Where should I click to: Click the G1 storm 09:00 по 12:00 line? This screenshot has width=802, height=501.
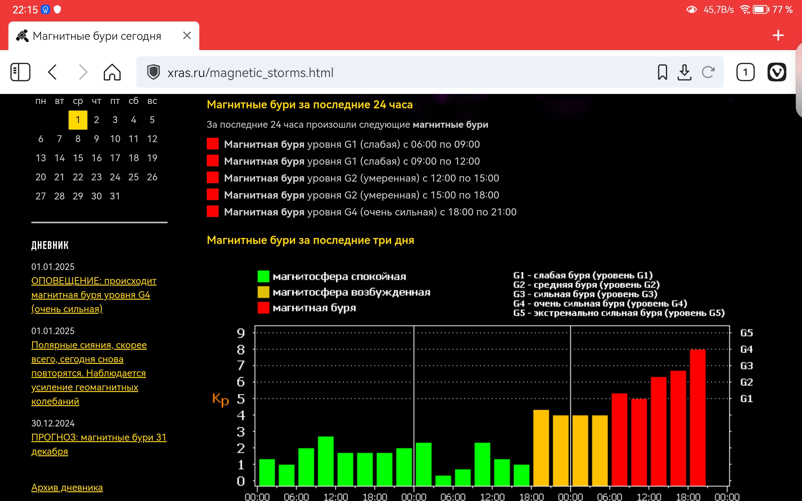tap(352, 161)
